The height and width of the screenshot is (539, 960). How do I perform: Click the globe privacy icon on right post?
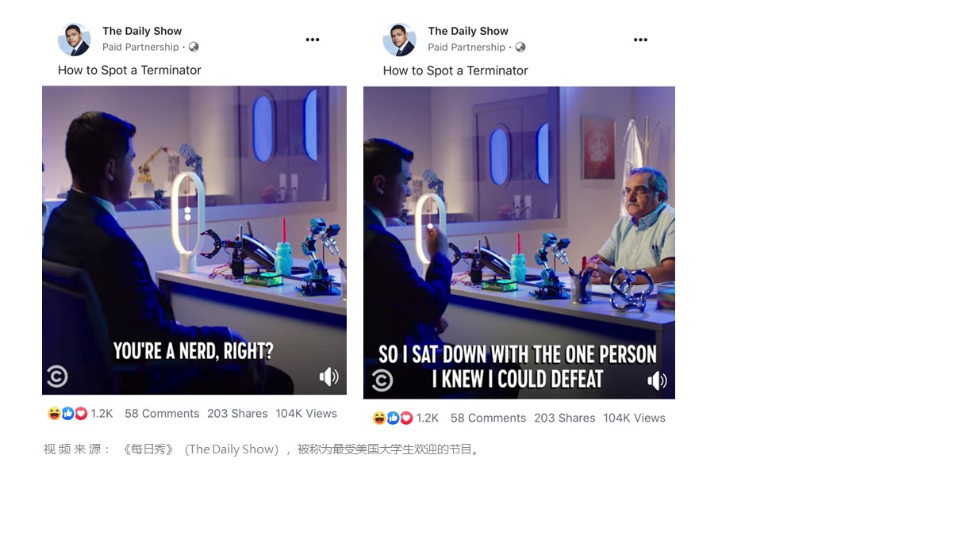(520, 47)
